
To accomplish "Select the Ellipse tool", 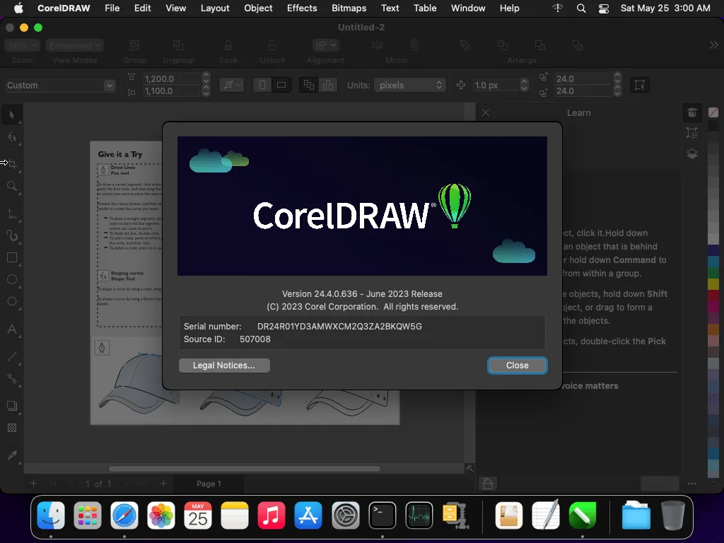I will point(12,280).
